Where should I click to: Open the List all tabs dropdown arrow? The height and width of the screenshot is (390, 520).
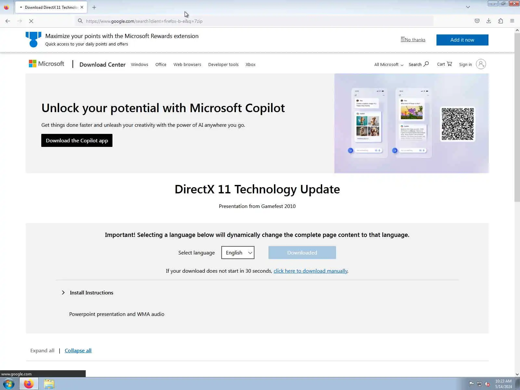pyautogui.click(x=468, y=7)
